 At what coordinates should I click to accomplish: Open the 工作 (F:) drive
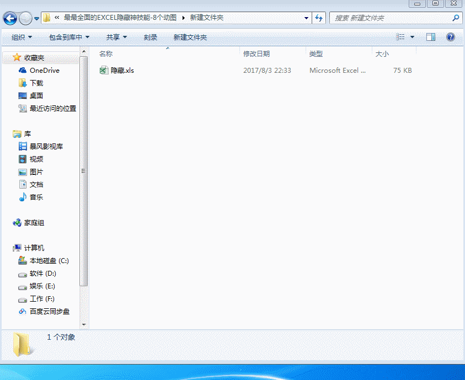[x=42, y=299]
